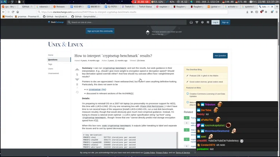Open the Stack Exchange inbox icon
This screenshot has width=280, height=157.
[191, 22]
